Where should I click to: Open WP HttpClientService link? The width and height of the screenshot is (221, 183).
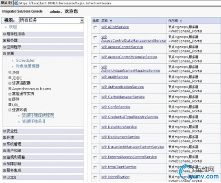119,167
